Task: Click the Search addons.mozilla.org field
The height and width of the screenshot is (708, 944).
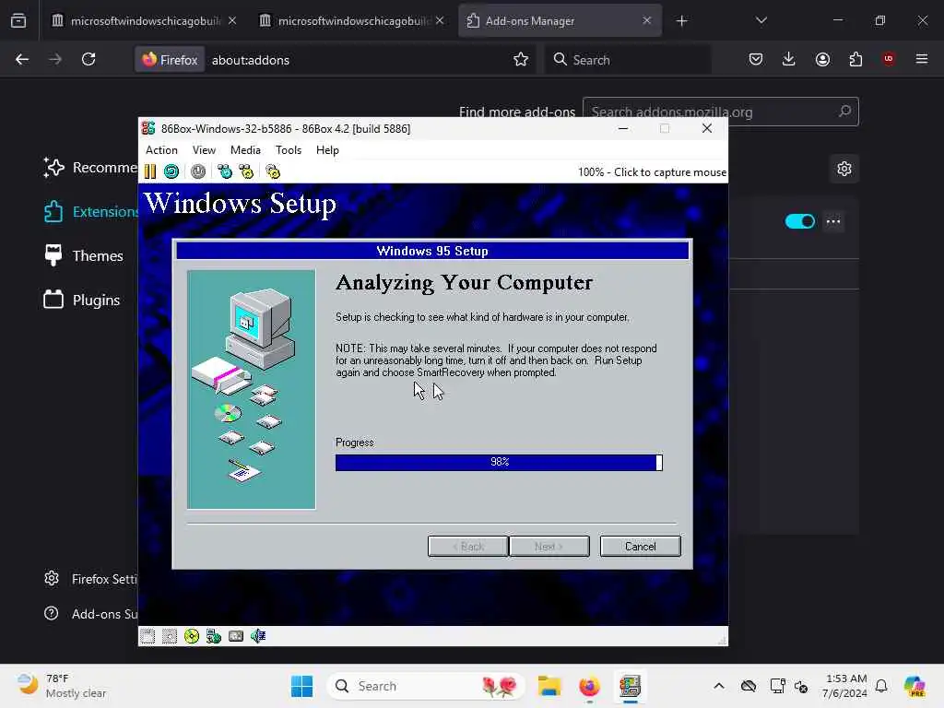Action: (x=720, y=112)
